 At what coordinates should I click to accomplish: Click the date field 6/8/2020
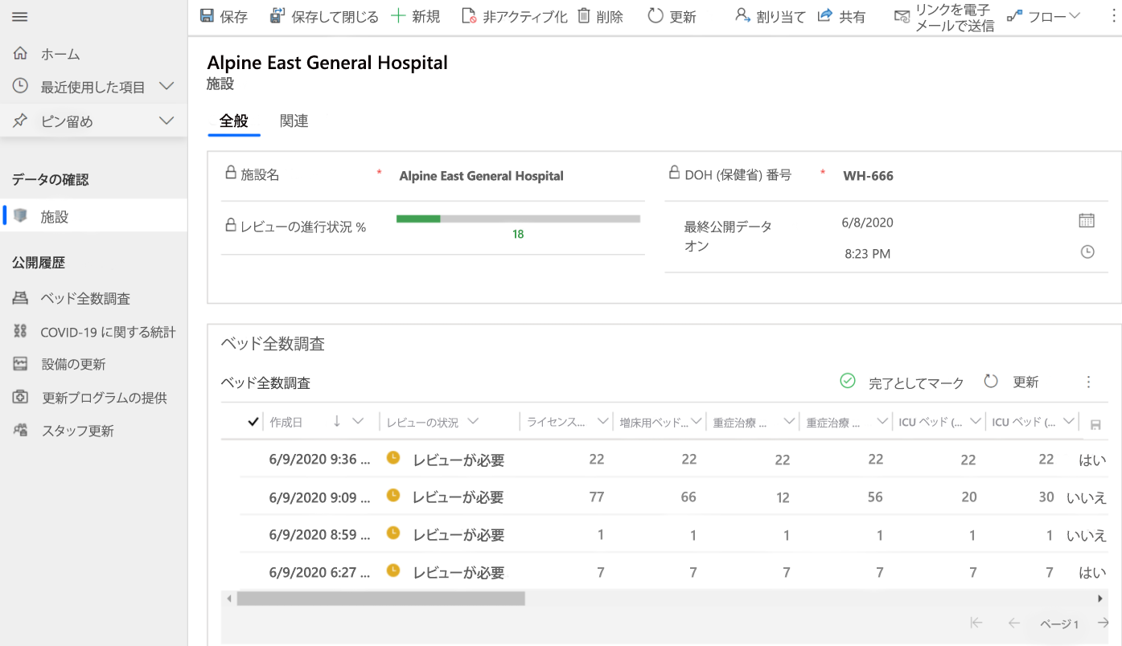click(x=867, y=223)
